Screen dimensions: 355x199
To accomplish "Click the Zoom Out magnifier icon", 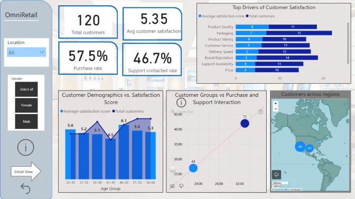I will (x=173, y=112).
